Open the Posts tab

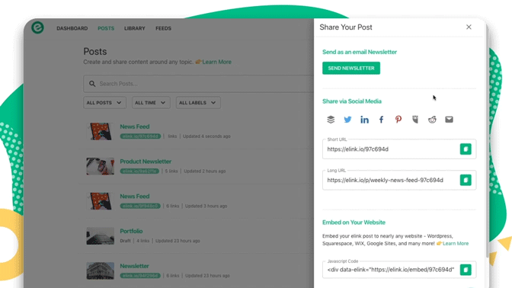[106, 28]
